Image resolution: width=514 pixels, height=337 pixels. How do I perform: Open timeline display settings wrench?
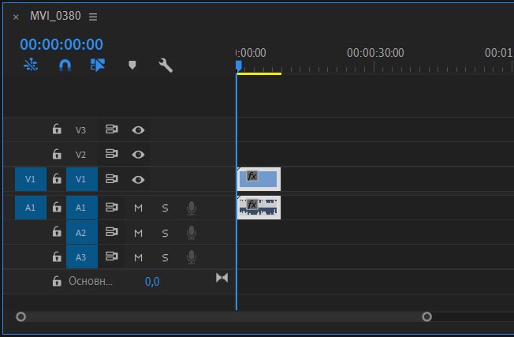click(x=166, y=66)
